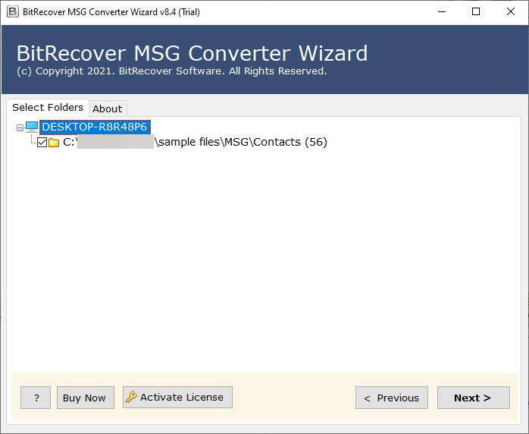Click the BitRecover app icon in title bar
Screen dimensions: 529x434
point(12,12)
